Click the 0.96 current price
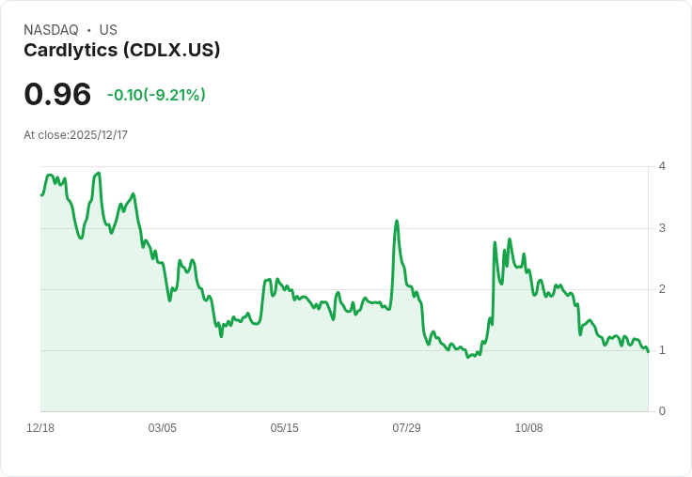This screenshot has height=477, width=692. 57,94
